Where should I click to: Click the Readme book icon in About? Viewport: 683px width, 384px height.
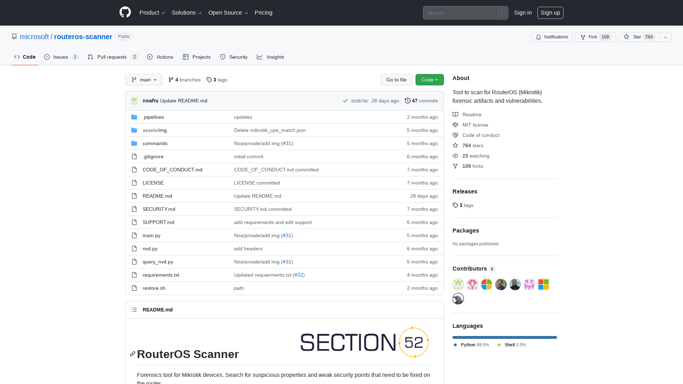pos(455,114)
